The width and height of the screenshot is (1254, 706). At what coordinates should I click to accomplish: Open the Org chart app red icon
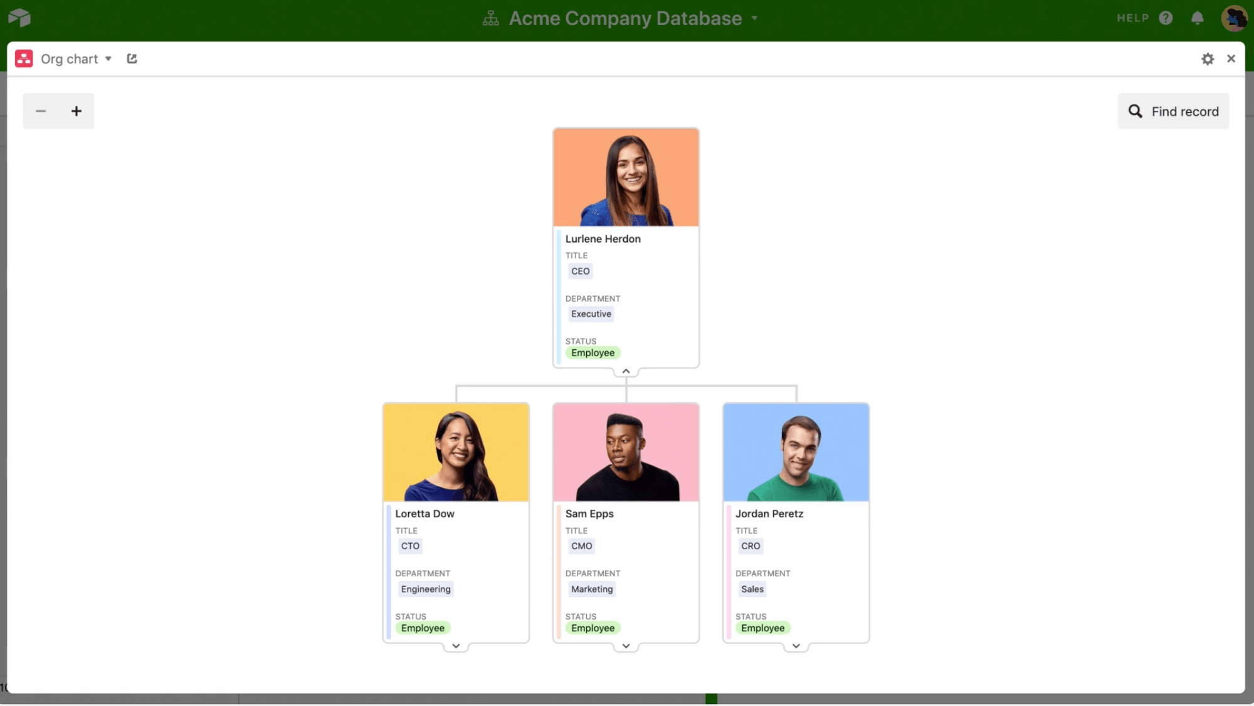pos(24,59)
